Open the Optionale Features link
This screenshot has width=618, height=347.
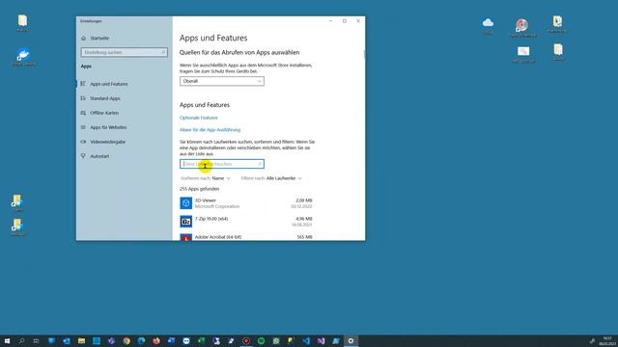[199, 118]
